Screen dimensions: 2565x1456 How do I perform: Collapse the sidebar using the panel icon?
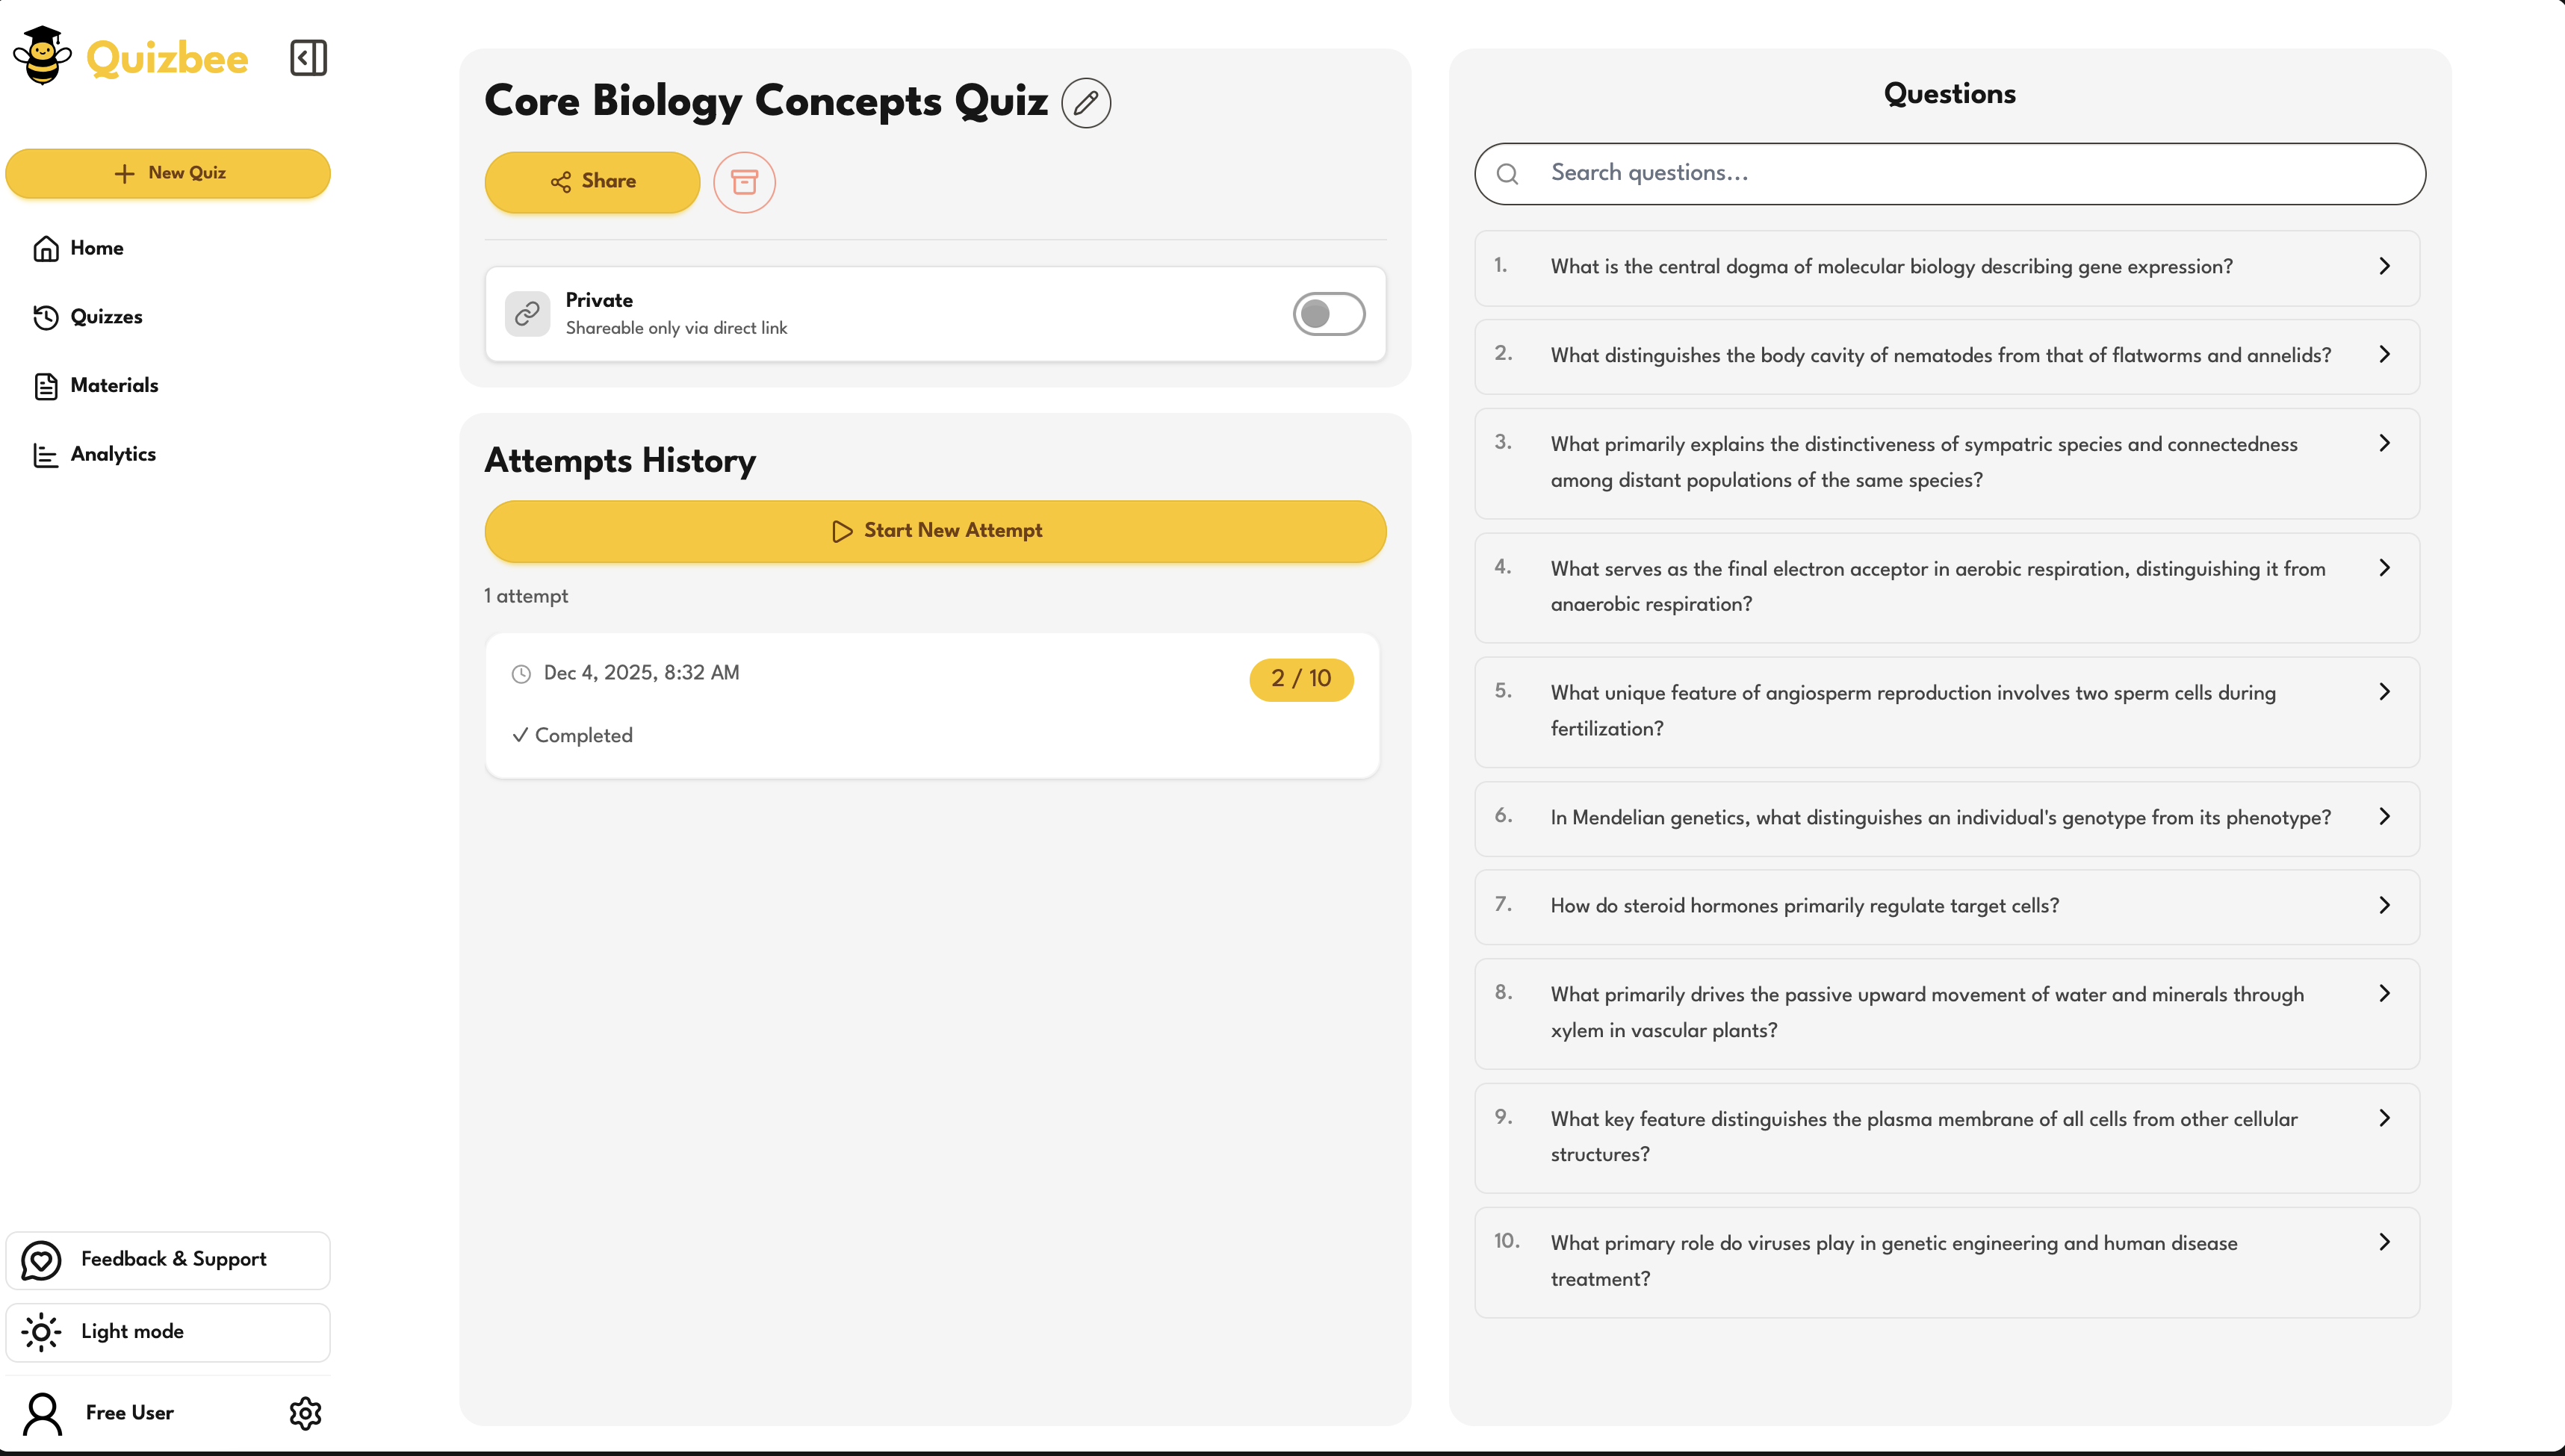pos(308,58)
